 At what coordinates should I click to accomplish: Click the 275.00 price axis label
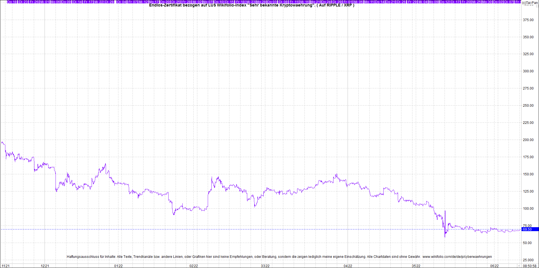[528, 88]
